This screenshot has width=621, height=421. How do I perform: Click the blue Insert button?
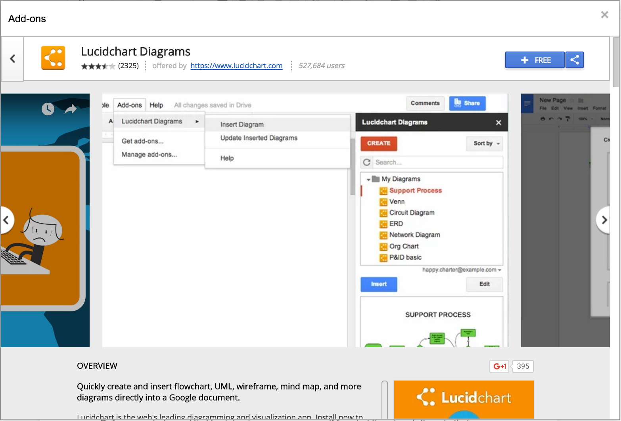pyautogui.click(x=379, y=284)
